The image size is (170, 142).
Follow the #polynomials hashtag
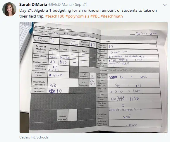point(77,16)
